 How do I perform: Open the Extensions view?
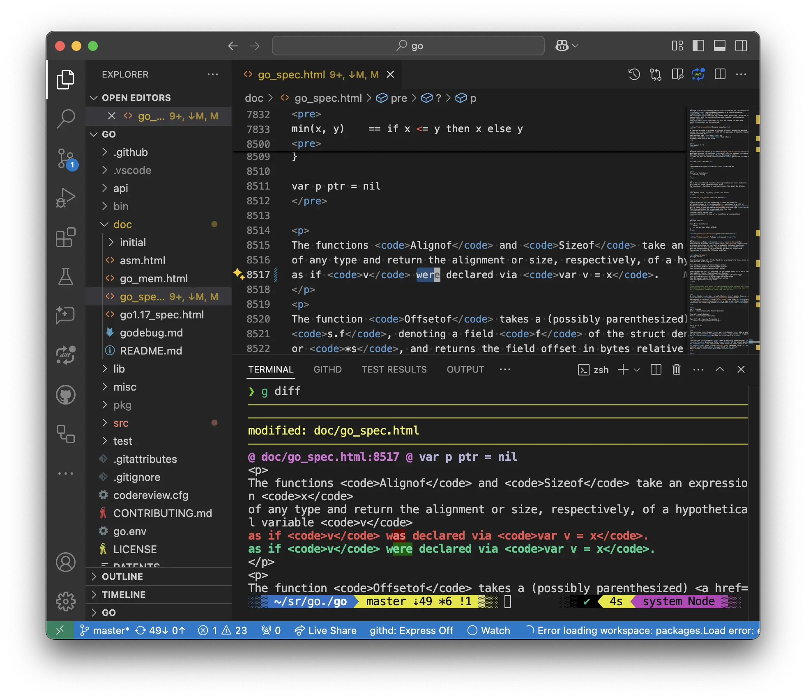coord(66,237)
